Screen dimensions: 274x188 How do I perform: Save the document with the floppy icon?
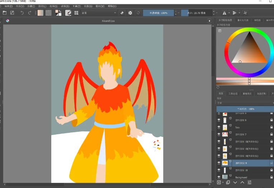(x=12, y=13)
